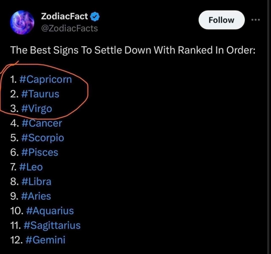Open the #Taurus hashtag

[40, 94]
